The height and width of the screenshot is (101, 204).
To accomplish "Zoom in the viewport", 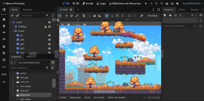I will click(x=84, y=25).
